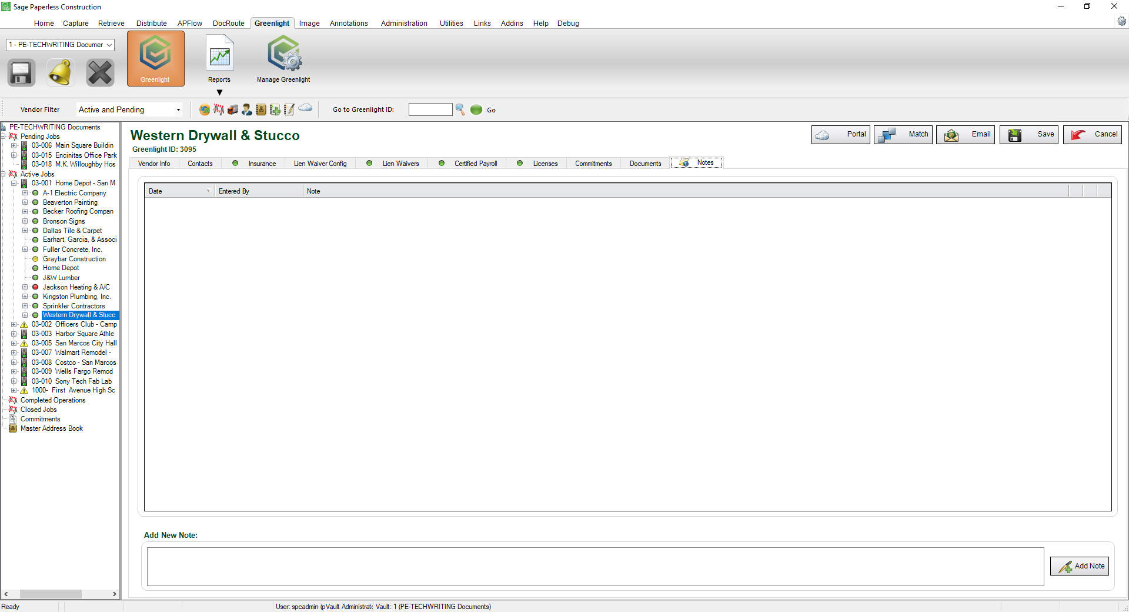Image resolution: width=1129 pixels, height=612 pixels.
Task: Expand the 03-015 Encinitas Office Park node
Action: 14,155
